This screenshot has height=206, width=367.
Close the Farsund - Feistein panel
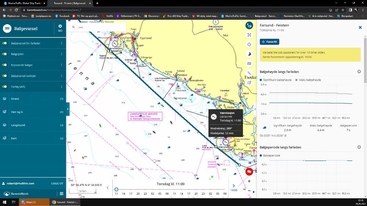(x=360, y=27)
